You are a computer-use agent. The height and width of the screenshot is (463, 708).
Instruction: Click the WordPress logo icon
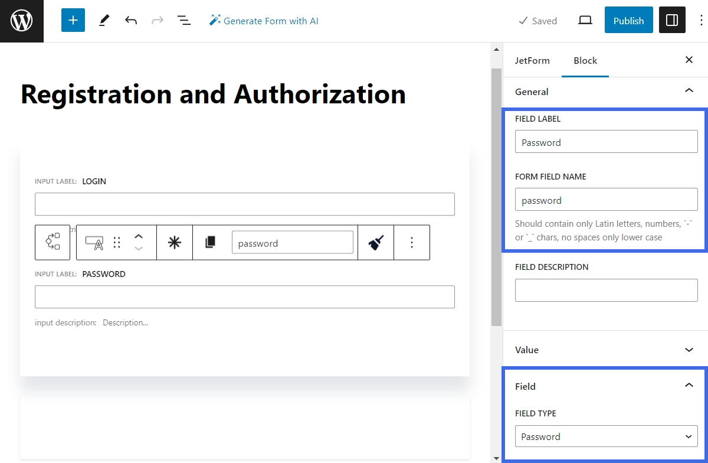pos(22,21)
